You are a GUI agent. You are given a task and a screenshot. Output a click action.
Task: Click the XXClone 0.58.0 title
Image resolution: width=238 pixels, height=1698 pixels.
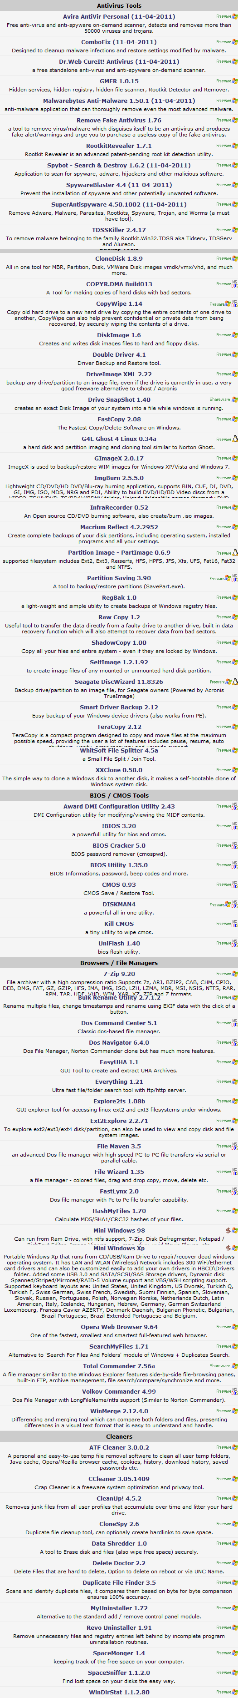click(119, 770)
